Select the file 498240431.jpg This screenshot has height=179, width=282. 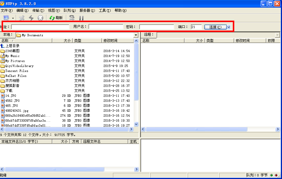pyautogui.click(x=15, y=111)
